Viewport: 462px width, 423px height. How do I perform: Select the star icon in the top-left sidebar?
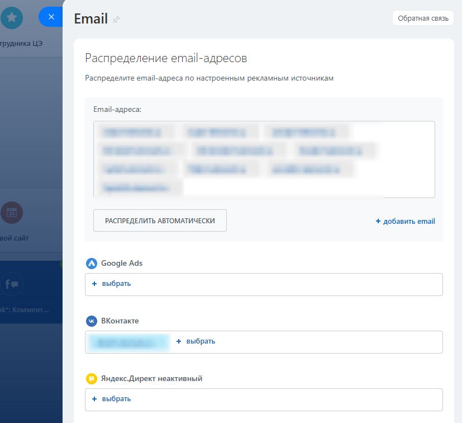11,17
